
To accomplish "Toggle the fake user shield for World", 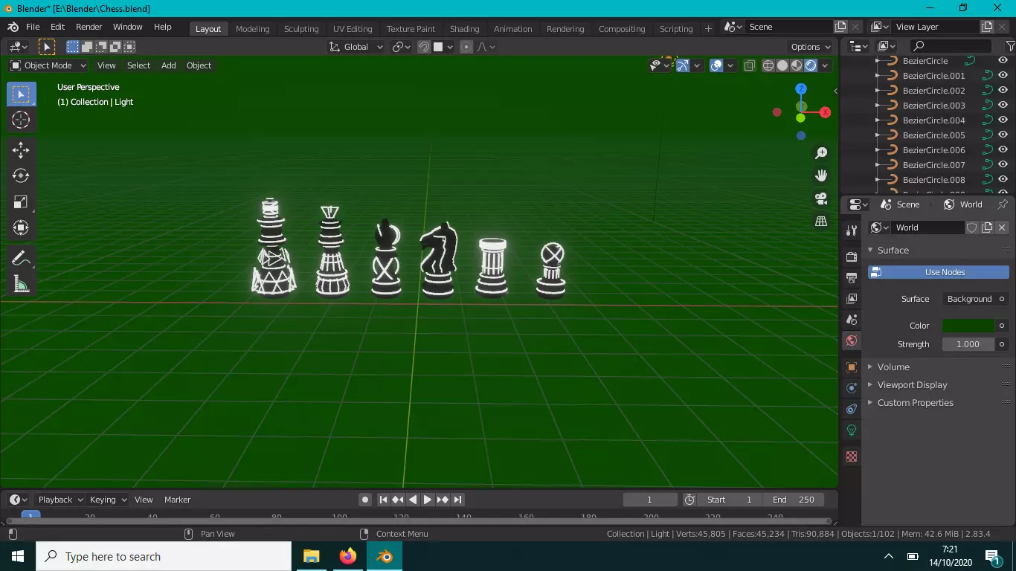I will tap(971, 228).
